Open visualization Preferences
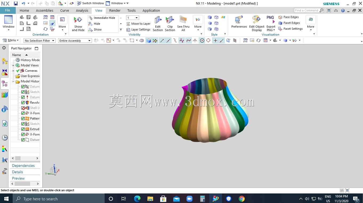Viewport: 363px width, 203px height. pyautogui.click(x=239, y=22)
